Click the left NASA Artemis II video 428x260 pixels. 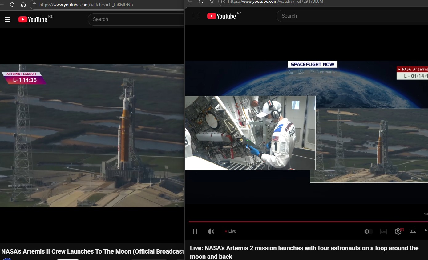coord(92,135)
